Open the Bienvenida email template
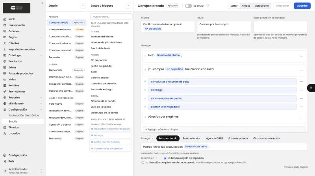 pos(67,70)
